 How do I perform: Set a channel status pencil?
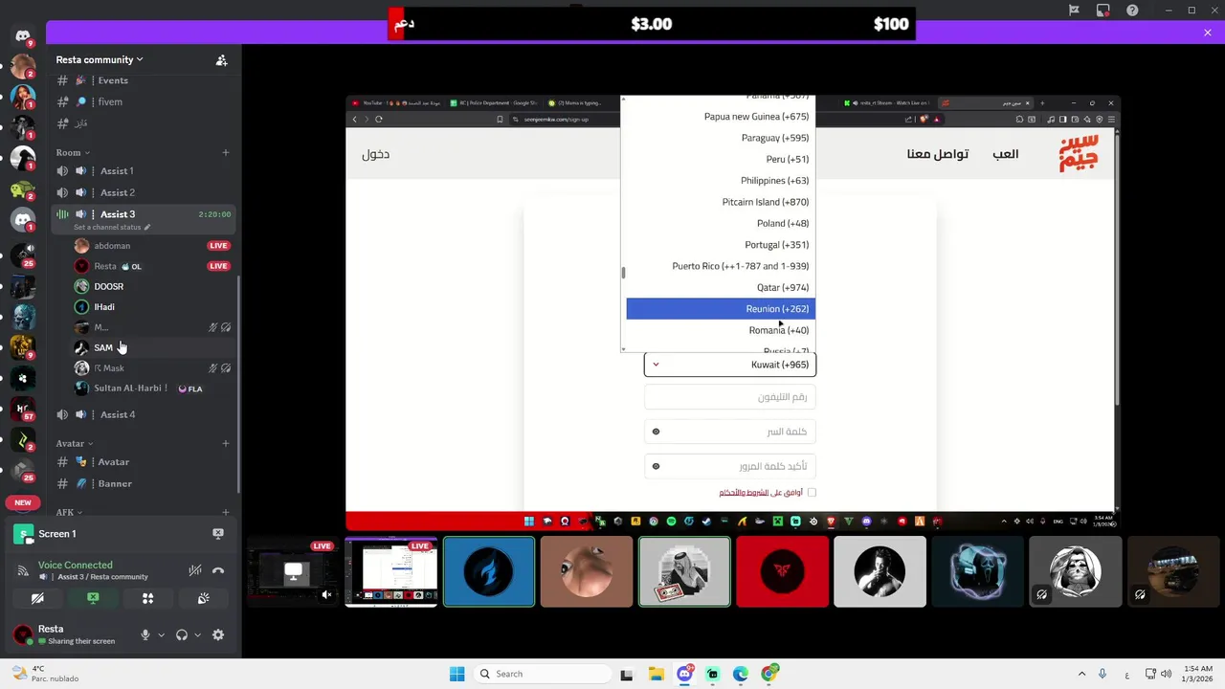pos(146,228)
